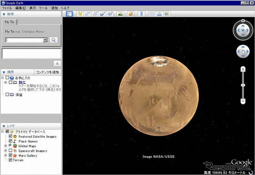The width and height of the screenshot is (255, 175).
Task: Open ヘルプ menu
Action: tap(65, 8)
